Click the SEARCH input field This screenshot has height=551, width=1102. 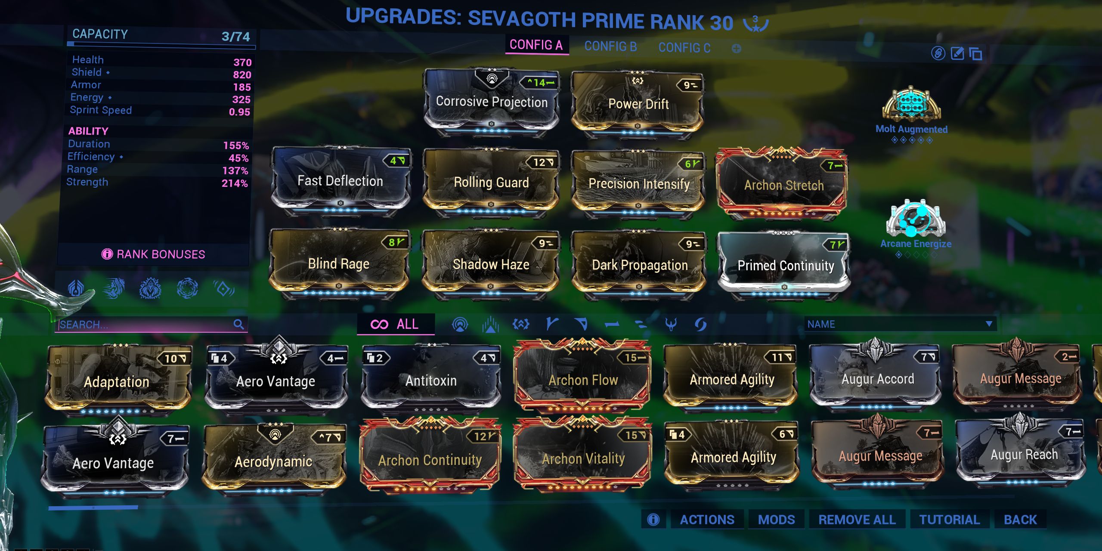(145, 324)
